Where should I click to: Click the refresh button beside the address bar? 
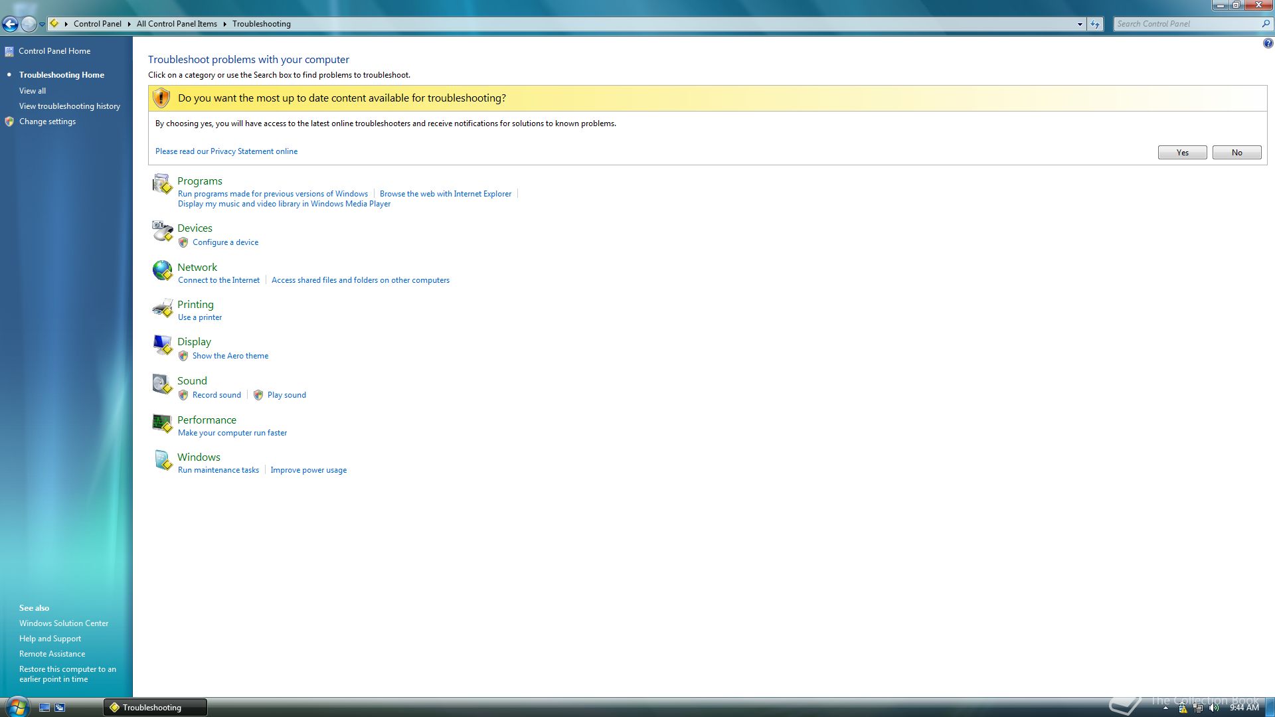pos(1095,24)
